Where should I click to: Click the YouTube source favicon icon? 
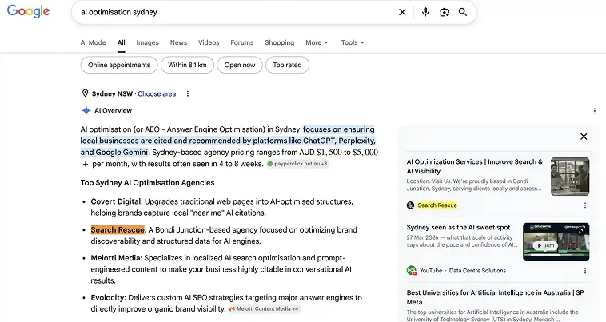412,271
